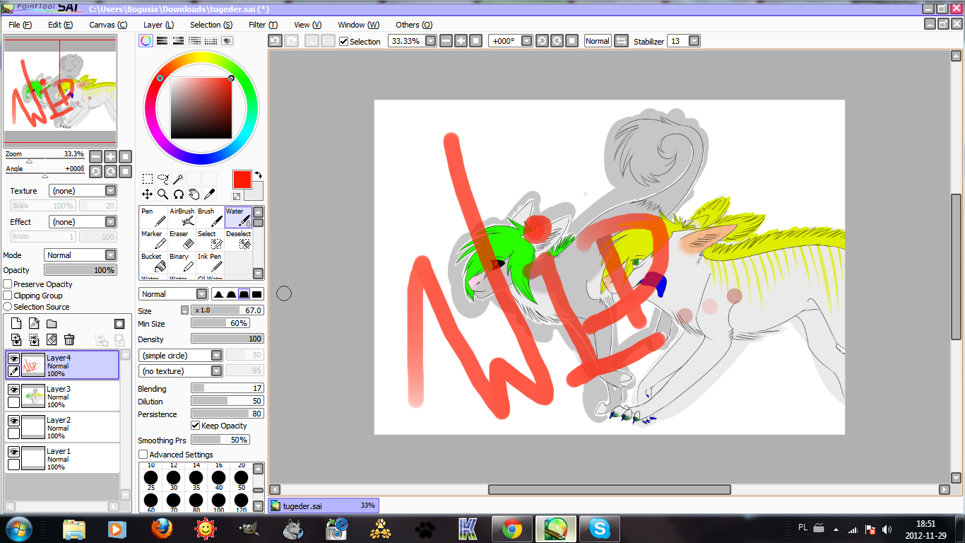The image size is (965, 543).
Task: Choose the Selection Source radio button
Action: (8, 307)
